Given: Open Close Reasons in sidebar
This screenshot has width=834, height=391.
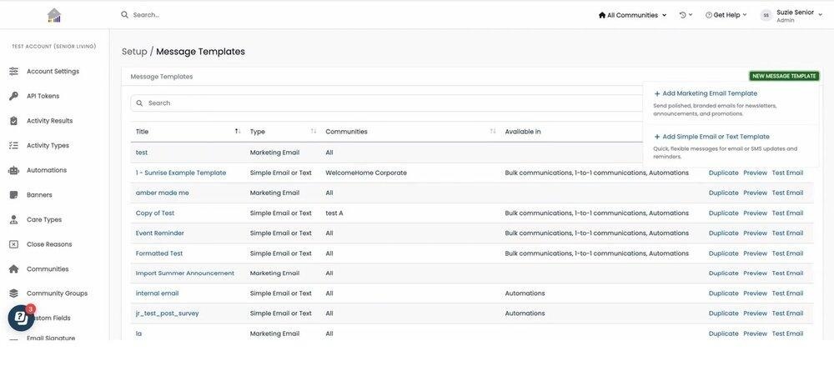Looking at the screenshot, I should click(x=49, y=244).
